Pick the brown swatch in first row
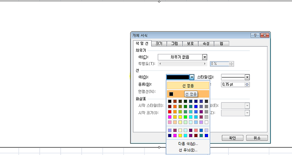This screenshot has height=155, width=292. (x=175, y=101)
